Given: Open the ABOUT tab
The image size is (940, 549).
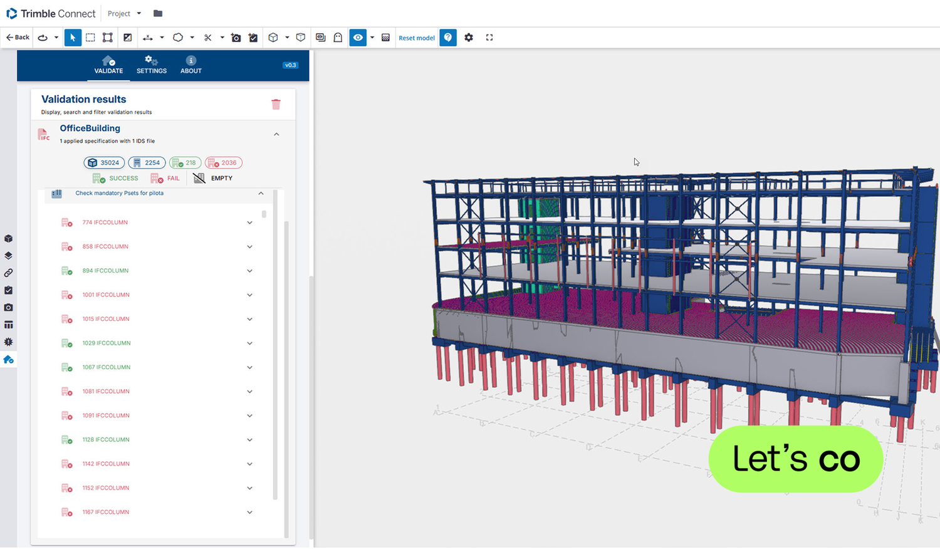Looking at the screenshot, I should (191, 65).
